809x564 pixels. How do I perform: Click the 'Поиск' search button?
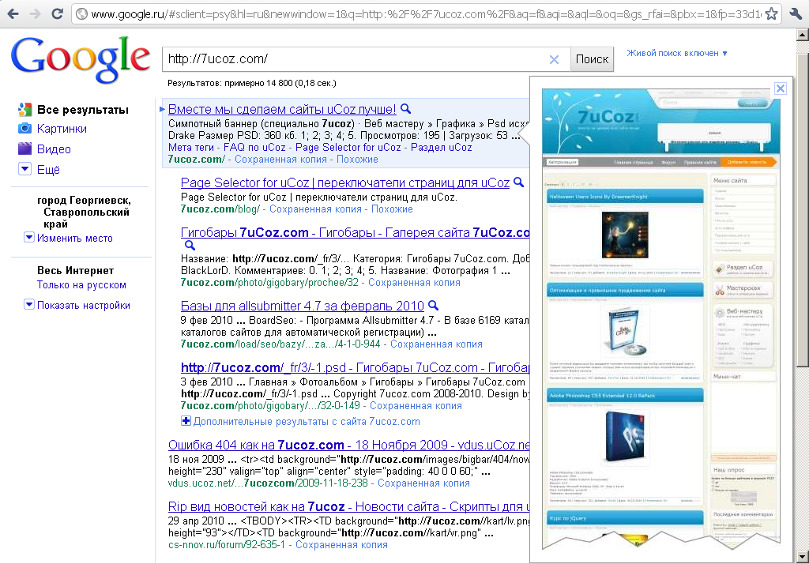pyautogui.click(x=592, y=59)
